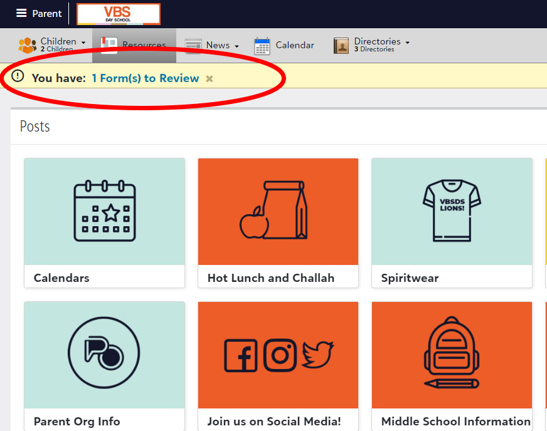Open the Middle School backpack tile image
Screen dimensions: 547x431
point(452,355)
